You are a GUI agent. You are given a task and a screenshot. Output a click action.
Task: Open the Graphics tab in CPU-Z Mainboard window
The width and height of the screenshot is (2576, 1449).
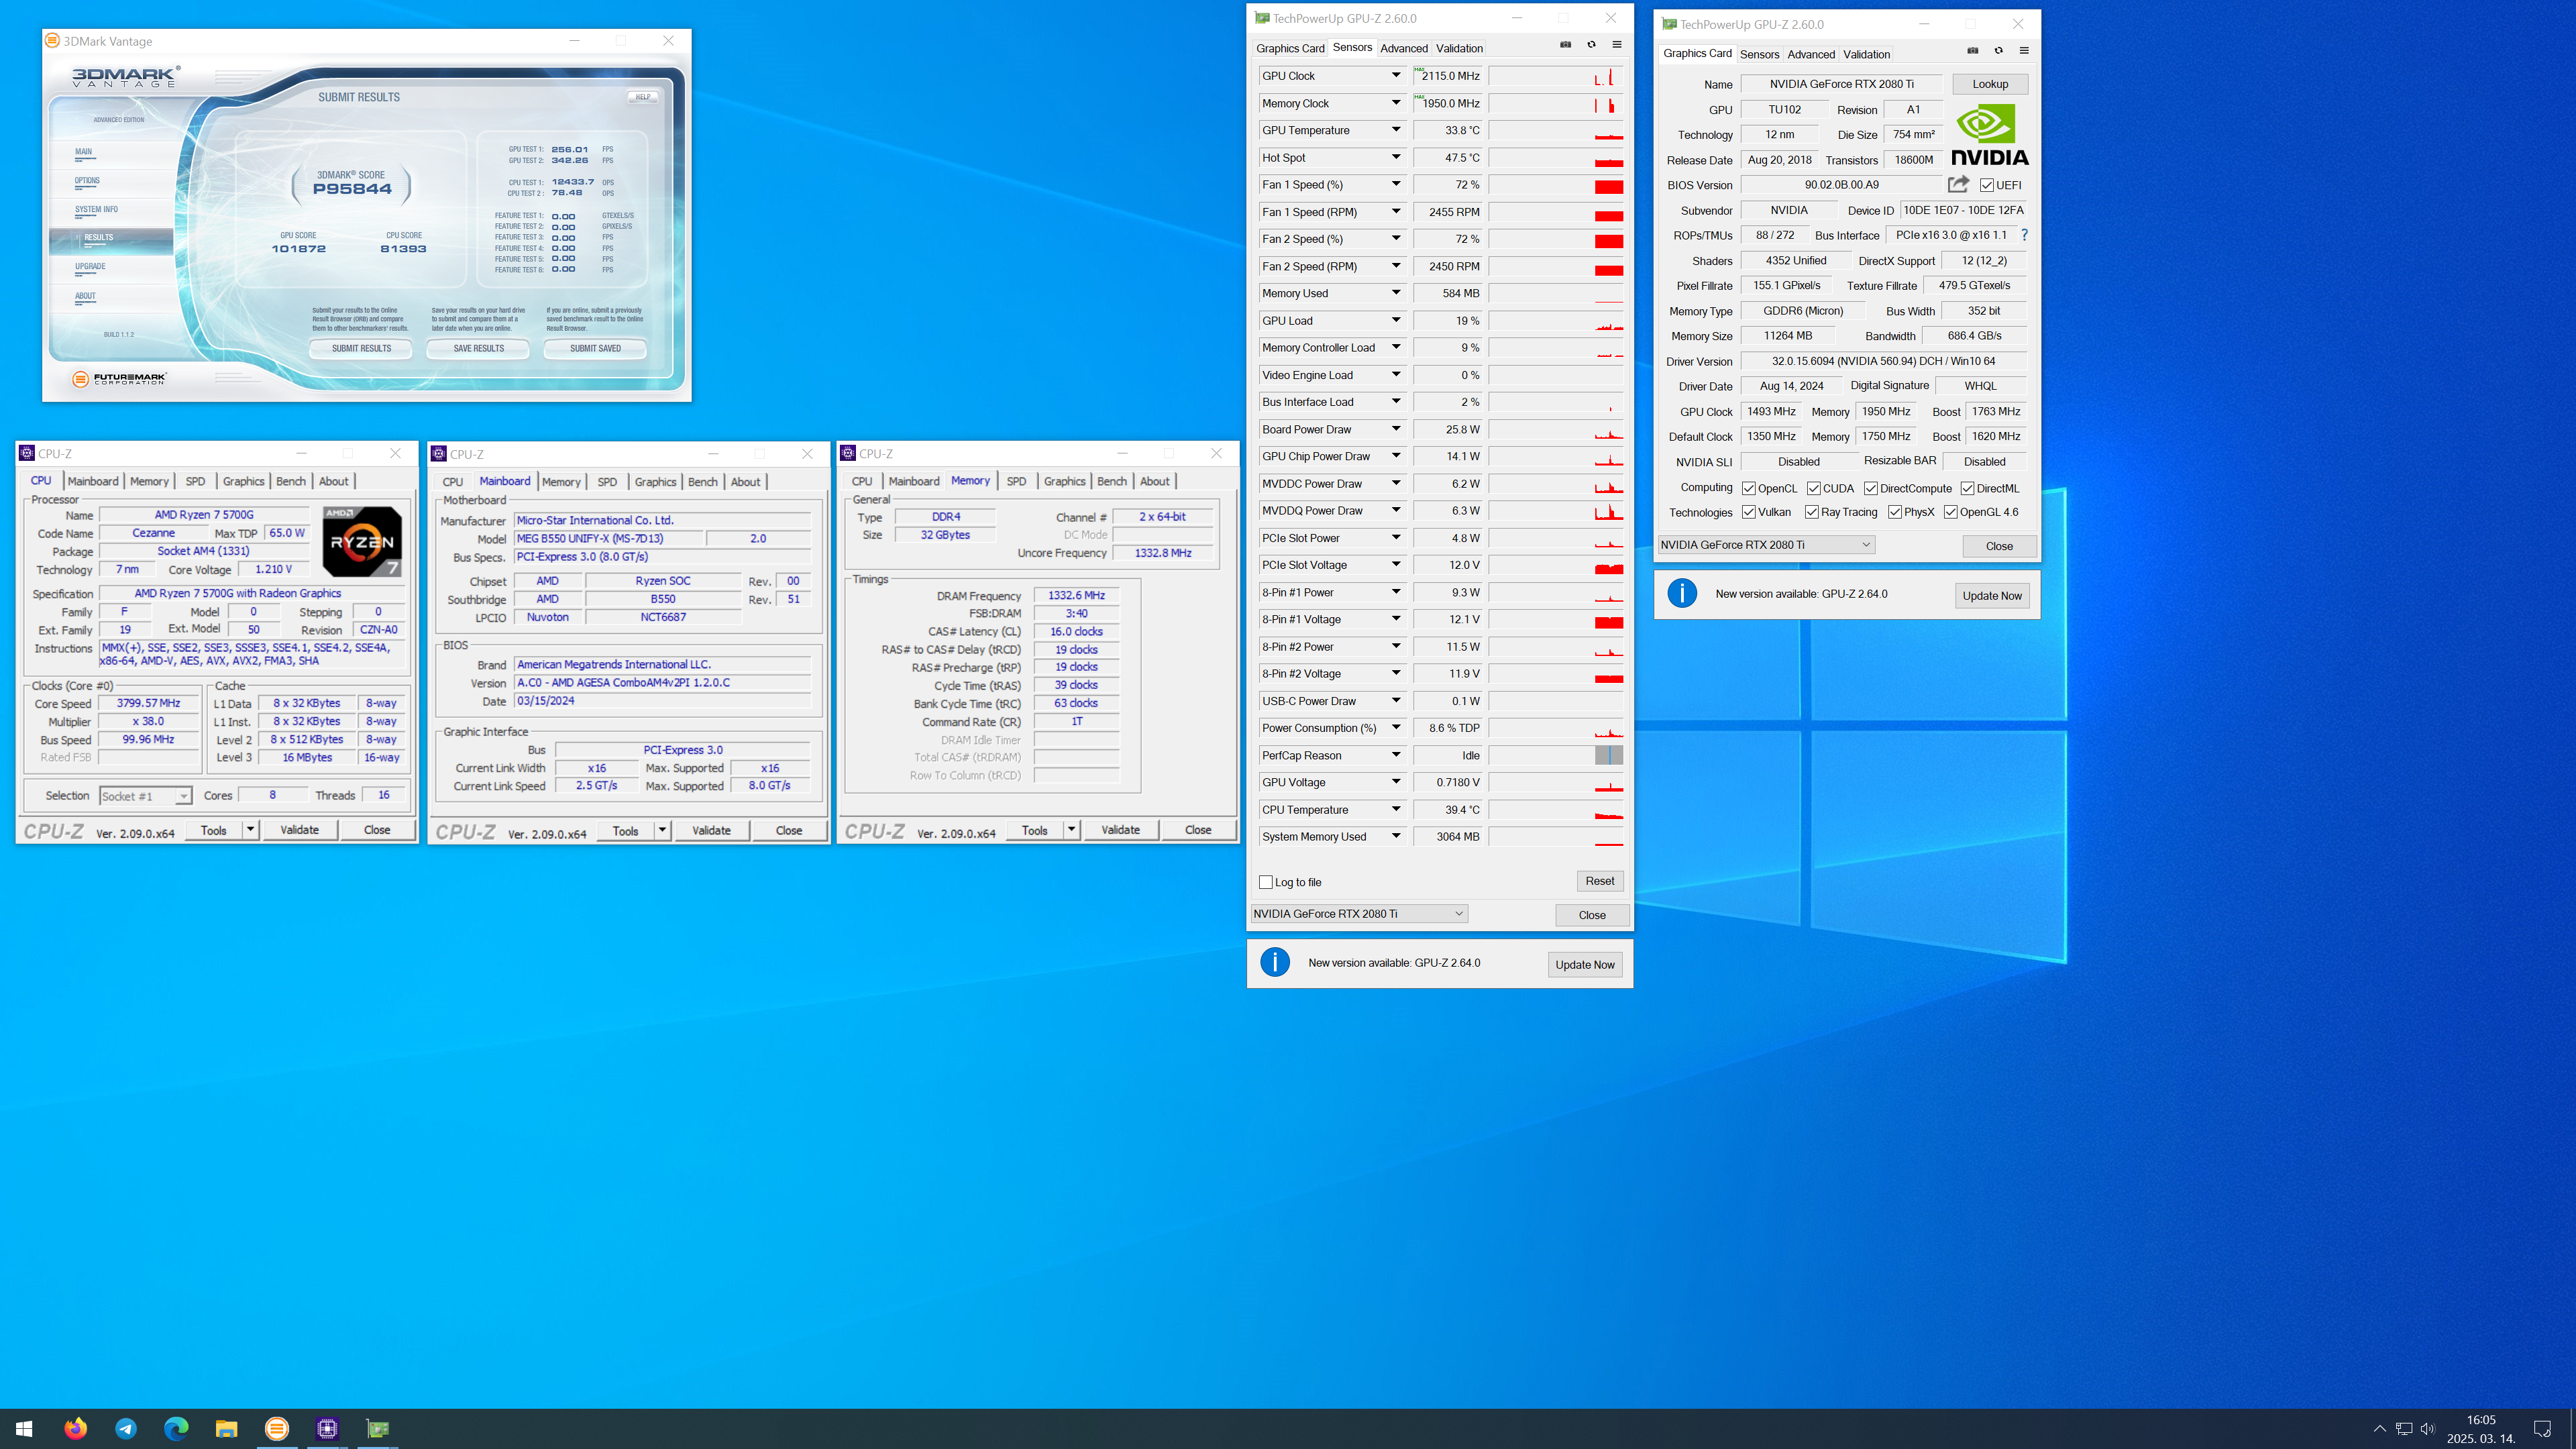pyautogui.click(x=655, y=482)
